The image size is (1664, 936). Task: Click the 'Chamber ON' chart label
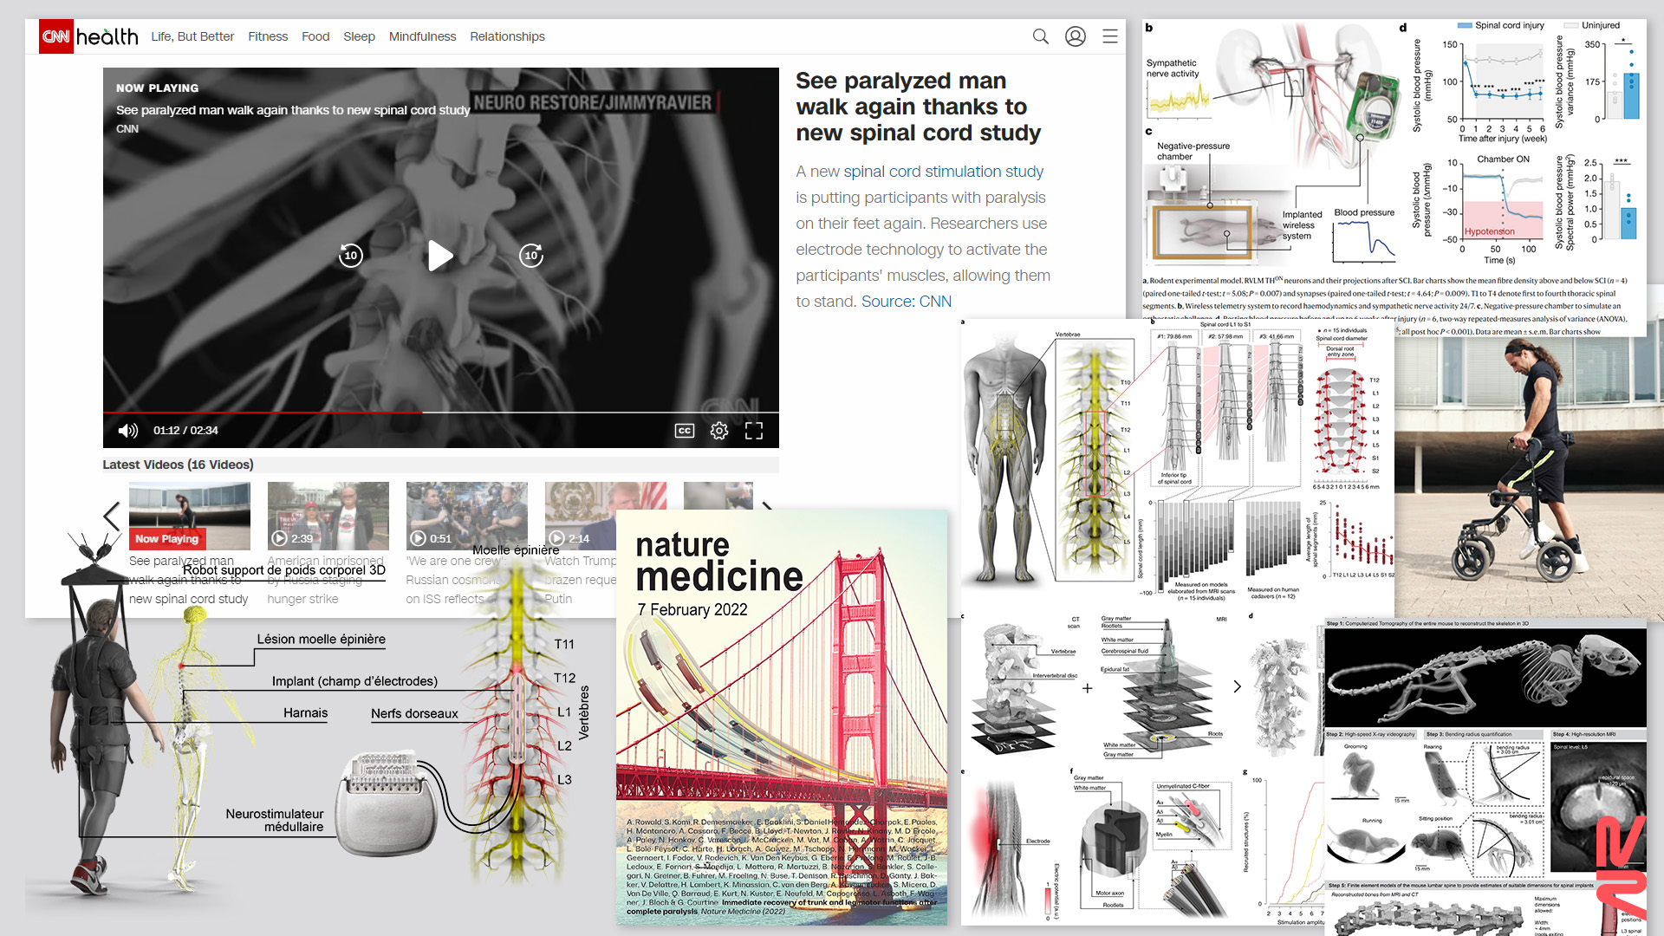pyautogui.click(x=1503, y=159)
